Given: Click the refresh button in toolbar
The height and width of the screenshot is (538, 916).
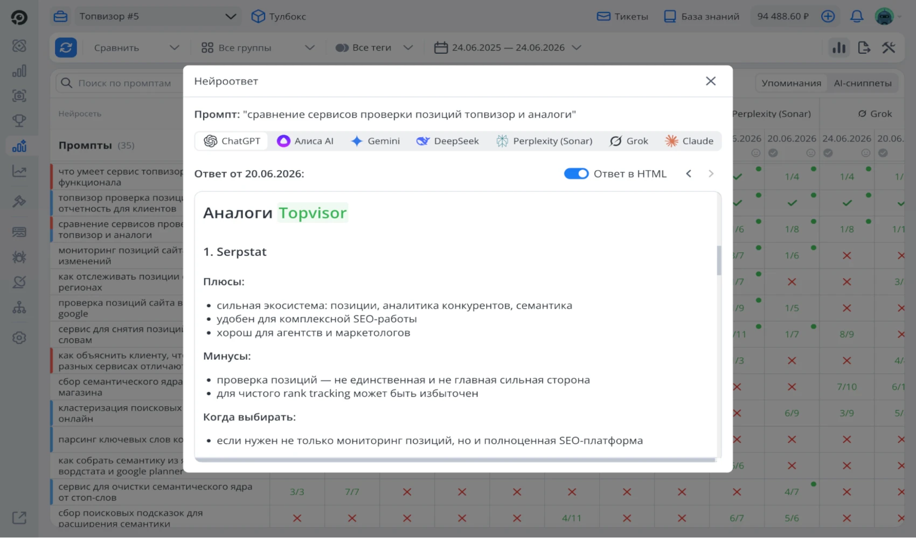Looking at the screenshot, I should pos(66,47).
